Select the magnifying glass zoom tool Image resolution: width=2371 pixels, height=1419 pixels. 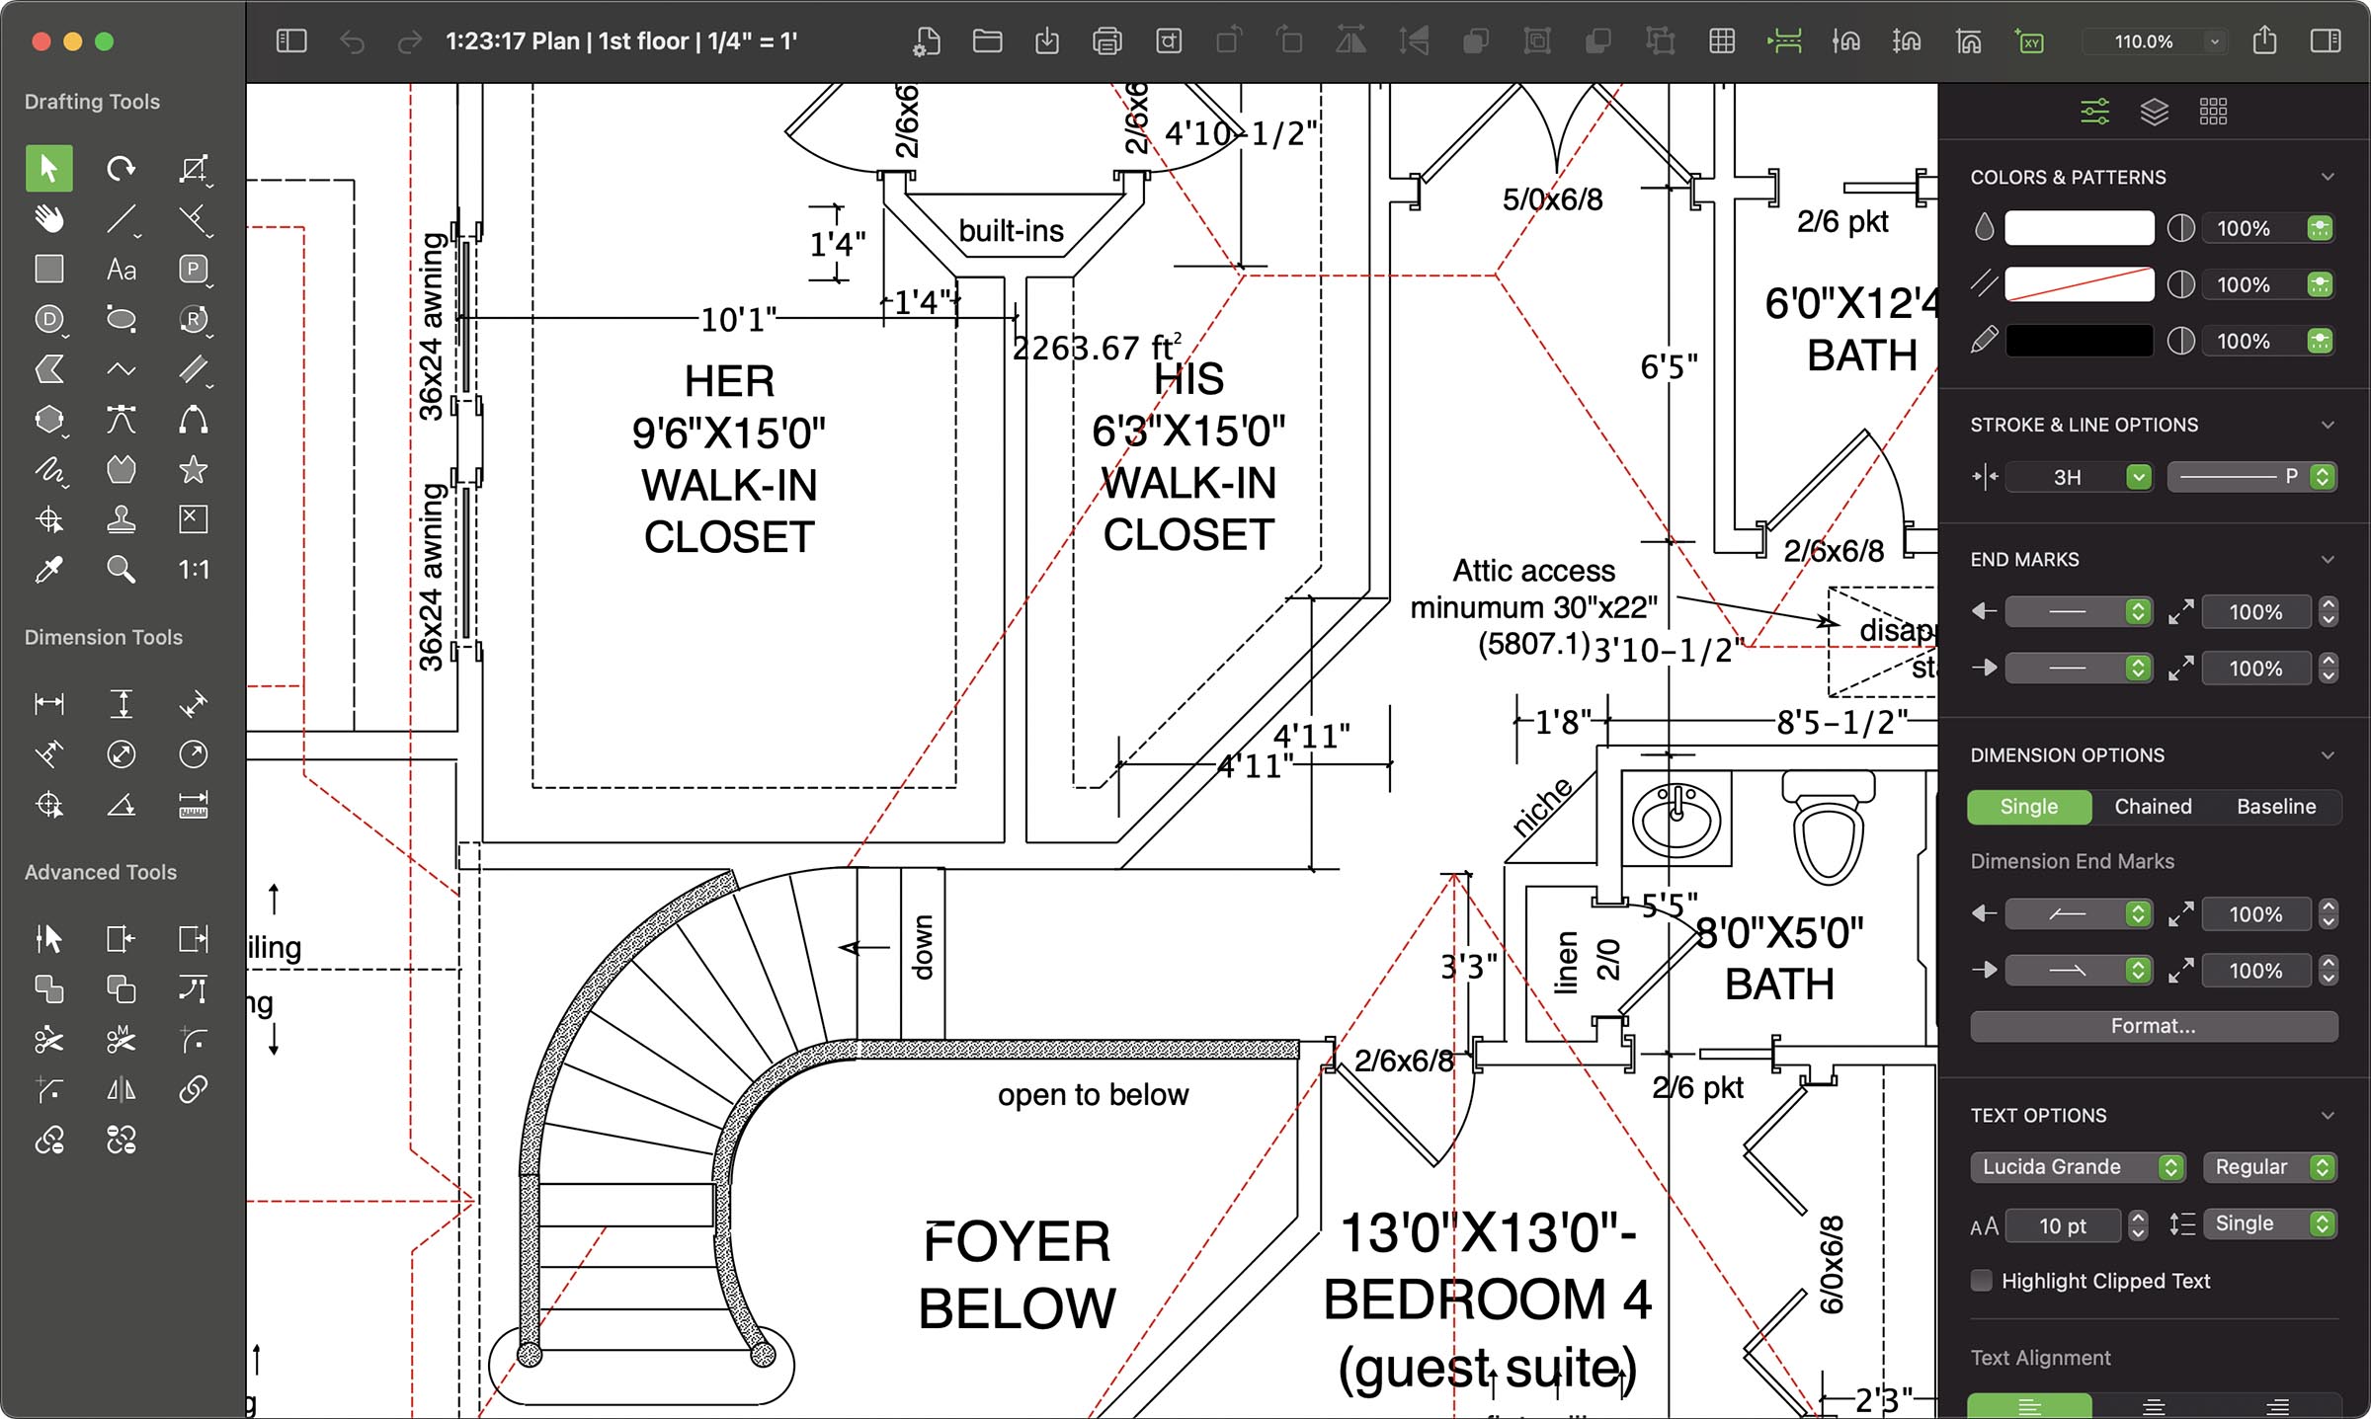pyautogui.click(x=121, y=569)
